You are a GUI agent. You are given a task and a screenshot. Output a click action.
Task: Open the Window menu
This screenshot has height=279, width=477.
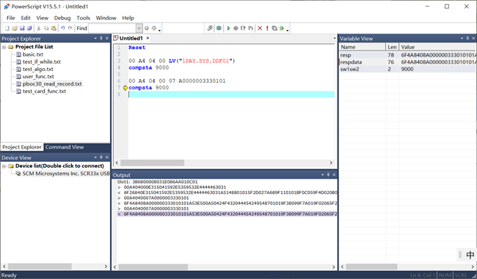pos(106,18)
